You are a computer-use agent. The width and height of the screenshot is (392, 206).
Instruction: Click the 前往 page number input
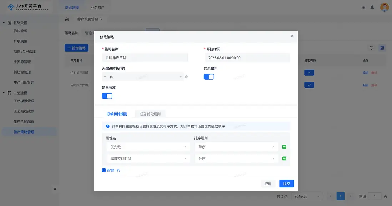point(375,196)
